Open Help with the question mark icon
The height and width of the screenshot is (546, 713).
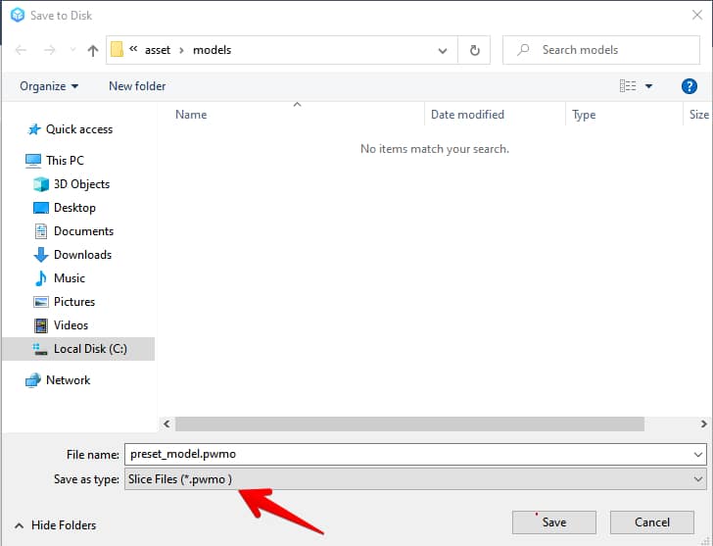pos(689,86)
